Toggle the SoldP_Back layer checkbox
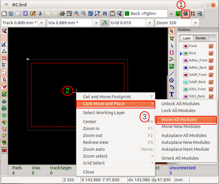The image size is (219, 184). point(211,82)
